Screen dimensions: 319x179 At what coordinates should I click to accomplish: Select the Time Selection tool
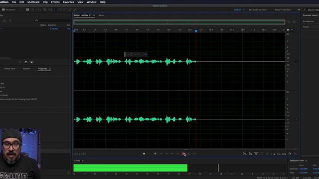tap(54, 9)
